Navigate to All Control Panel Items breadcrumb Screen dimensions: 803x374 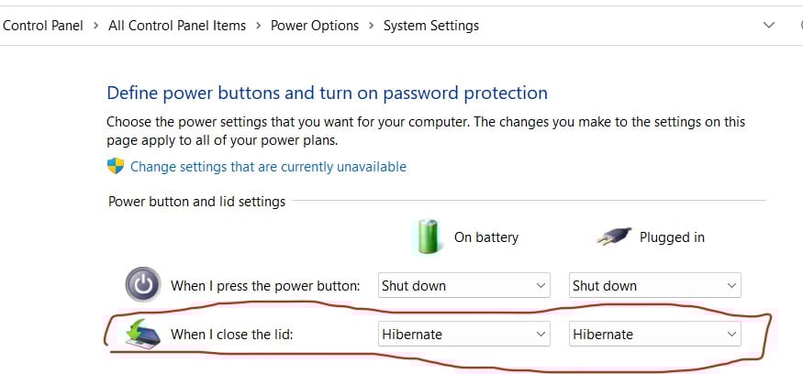pos(177,26)
